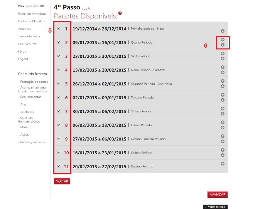Move up the Quarto Período package

pyautogui.click(x=223, y=40)
